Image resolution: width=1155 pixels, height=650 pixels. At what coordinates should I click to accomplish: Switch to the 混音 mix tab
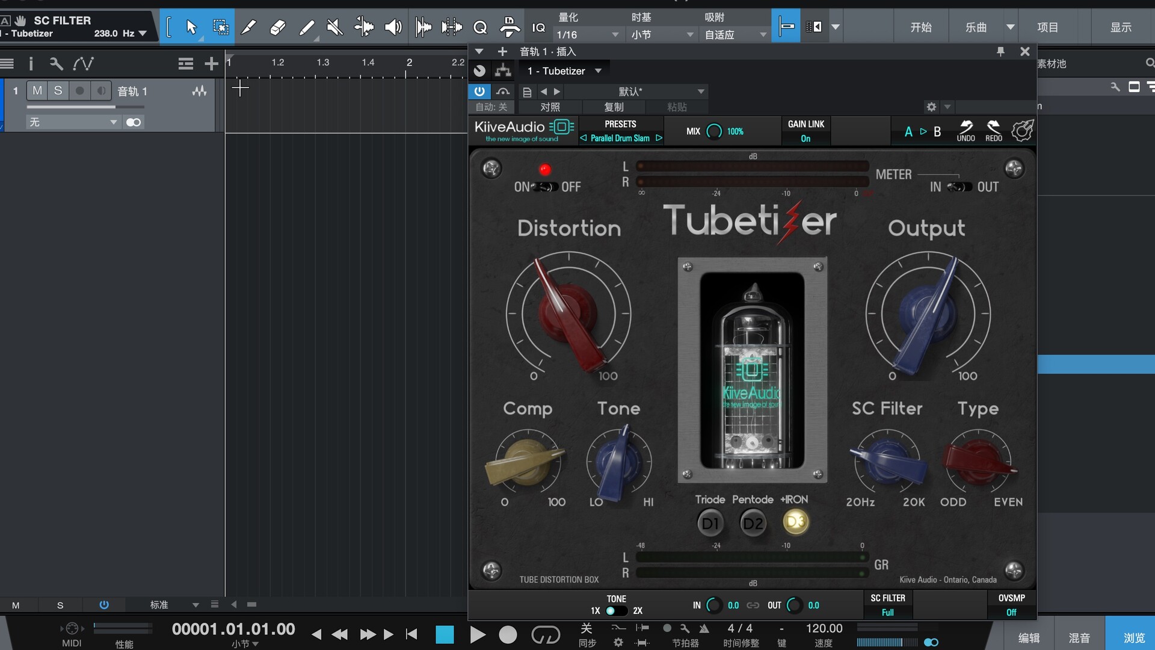click(x=1079, y=638)
